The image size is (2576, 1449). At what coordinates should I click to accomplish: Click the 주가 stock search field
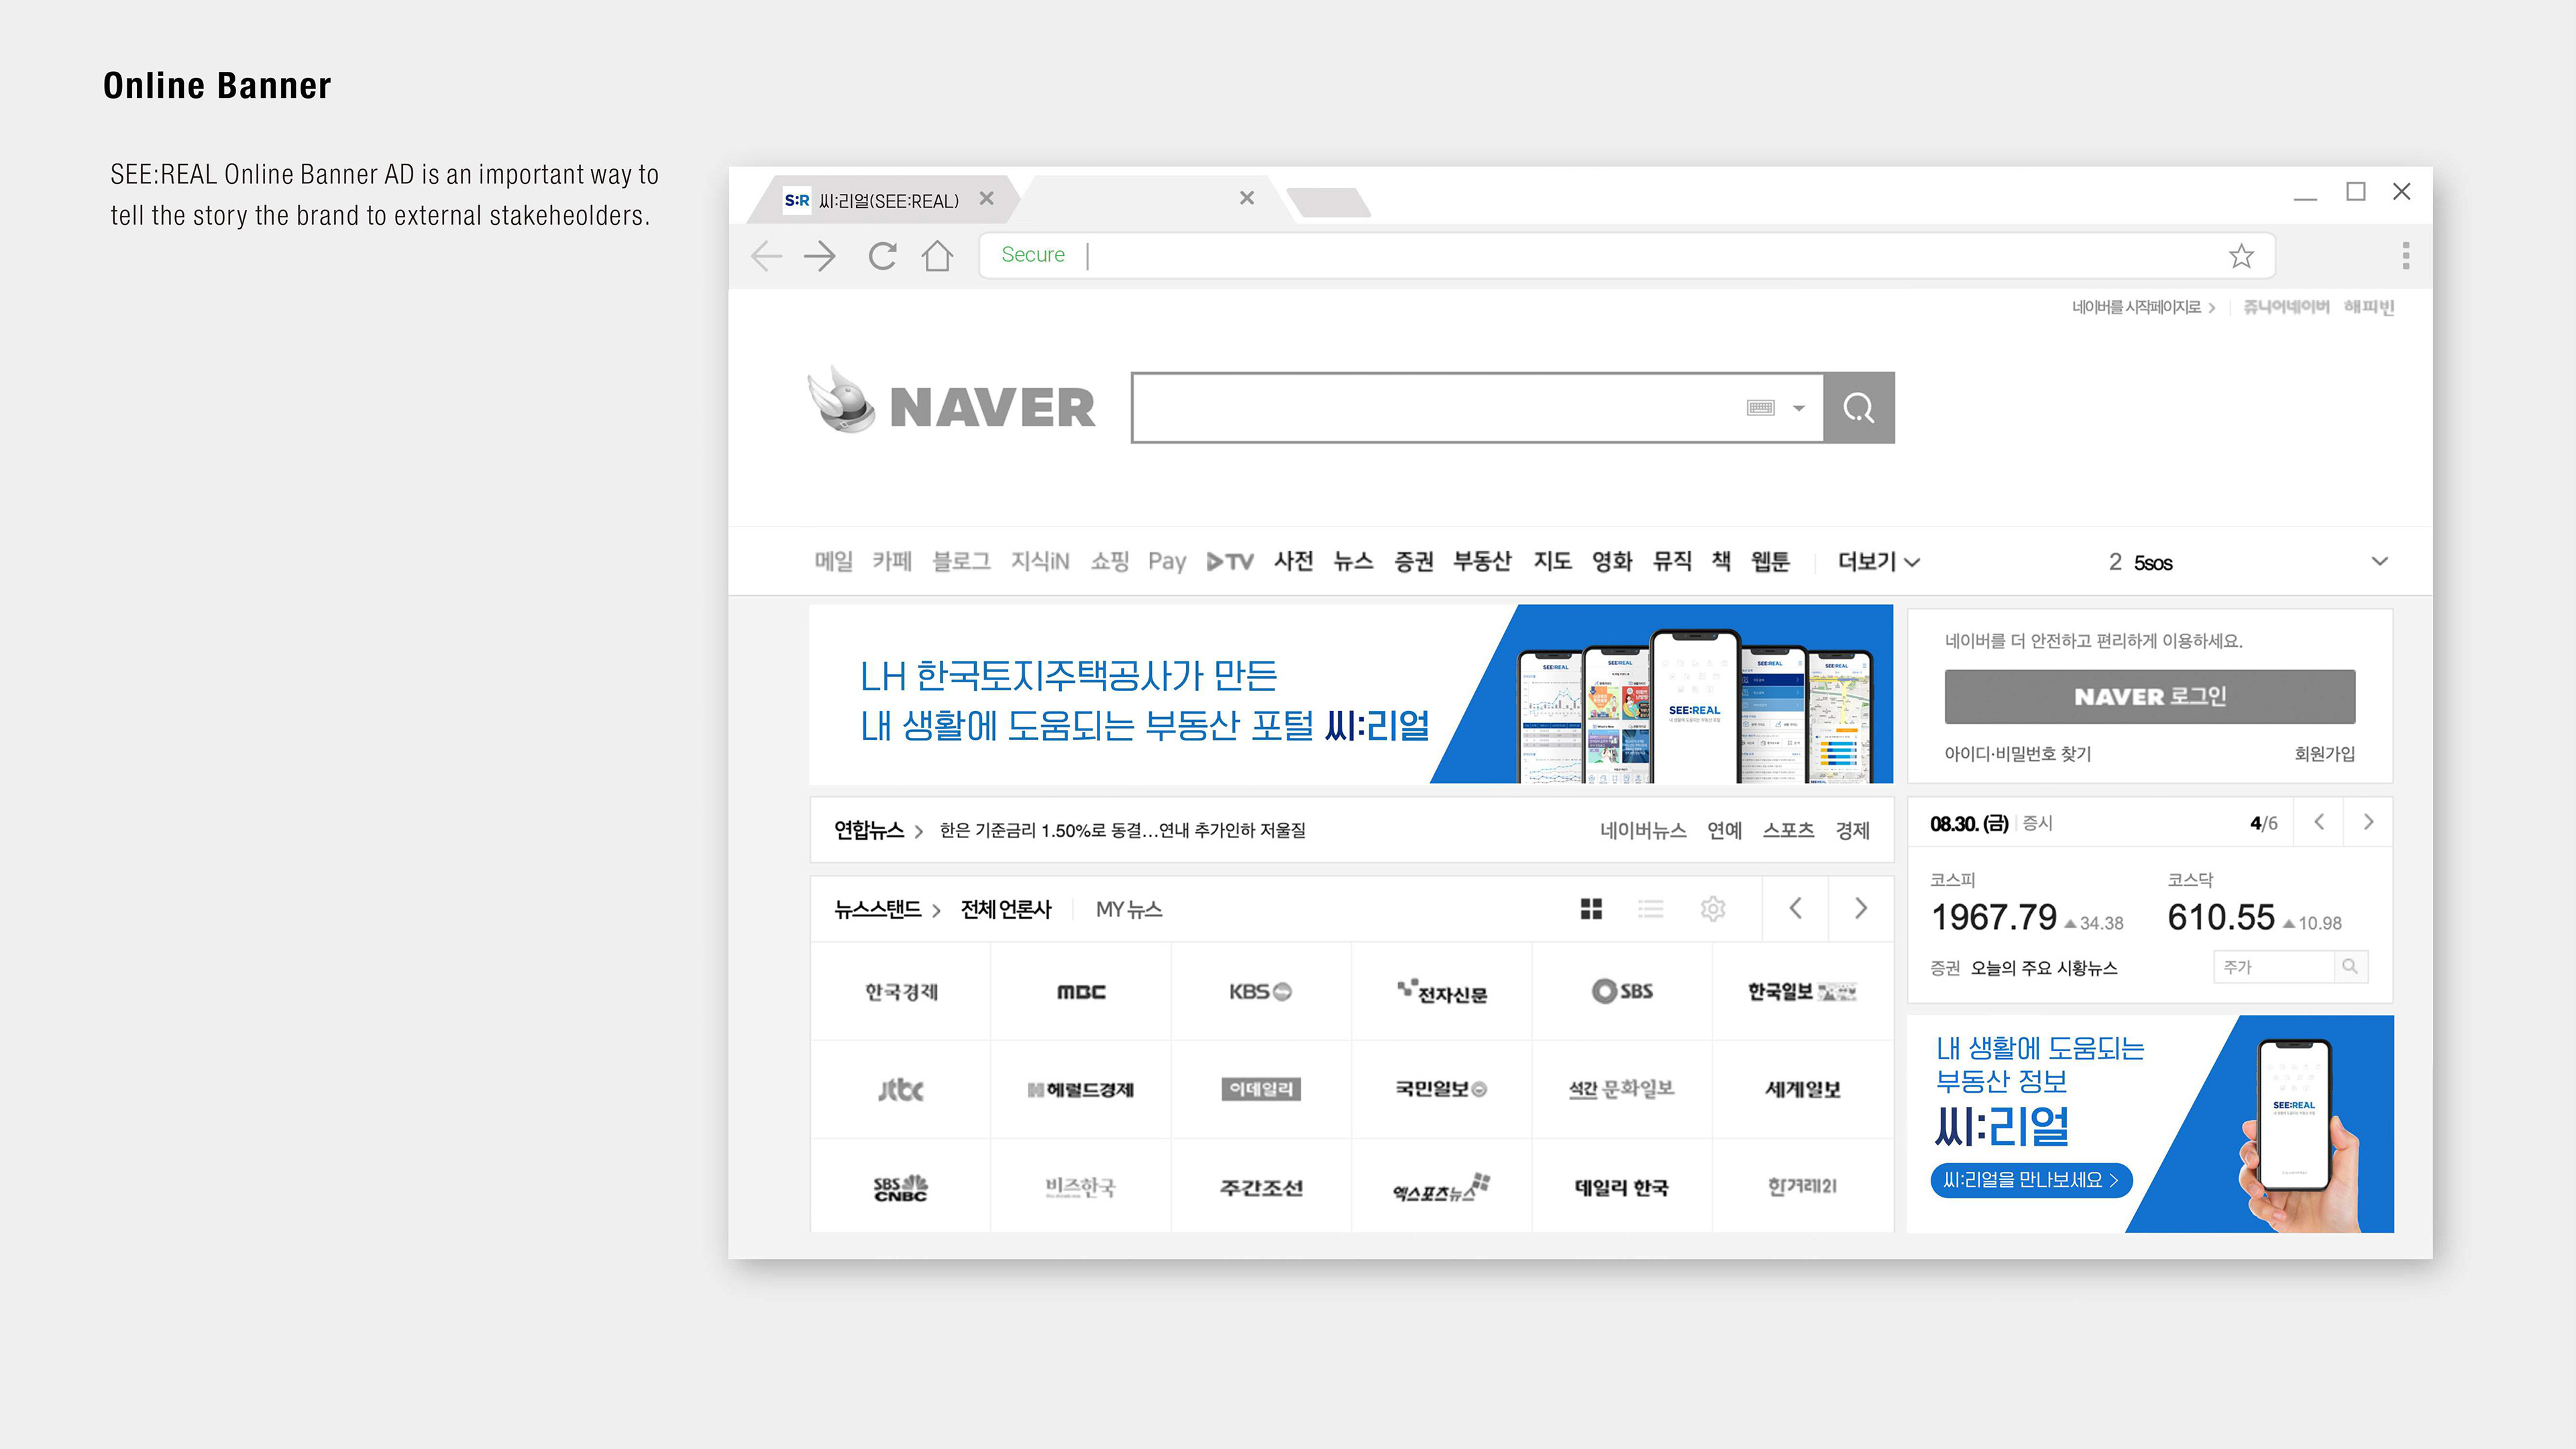coord(2274,967)
